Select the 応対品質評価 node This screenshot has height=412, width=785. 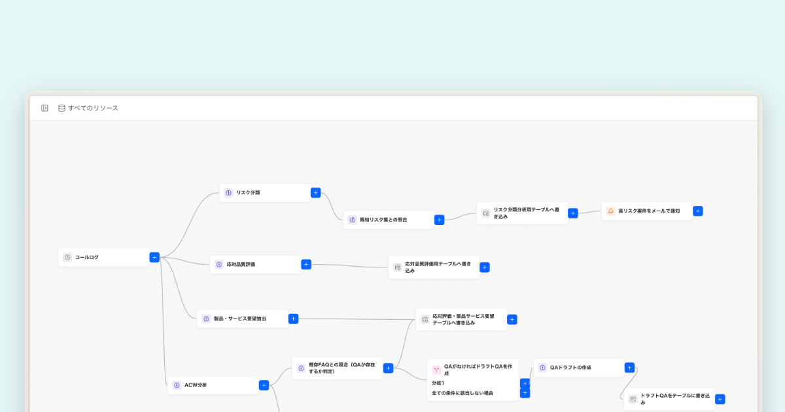[x=256, y=264]
